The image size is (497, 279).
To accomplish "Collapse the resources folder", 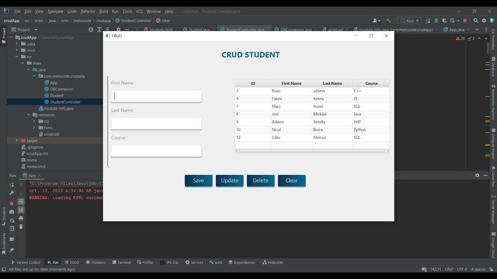I will tap(28, 115).
